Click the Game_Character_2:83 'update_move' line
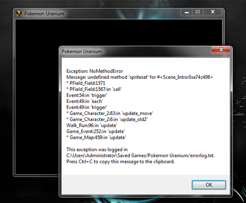 click(x=109, y=113)
